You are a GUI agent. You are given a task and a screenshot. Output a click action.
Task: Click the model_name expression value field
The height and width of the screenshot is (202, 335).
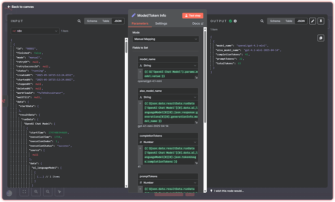click(x=170, y=74)
